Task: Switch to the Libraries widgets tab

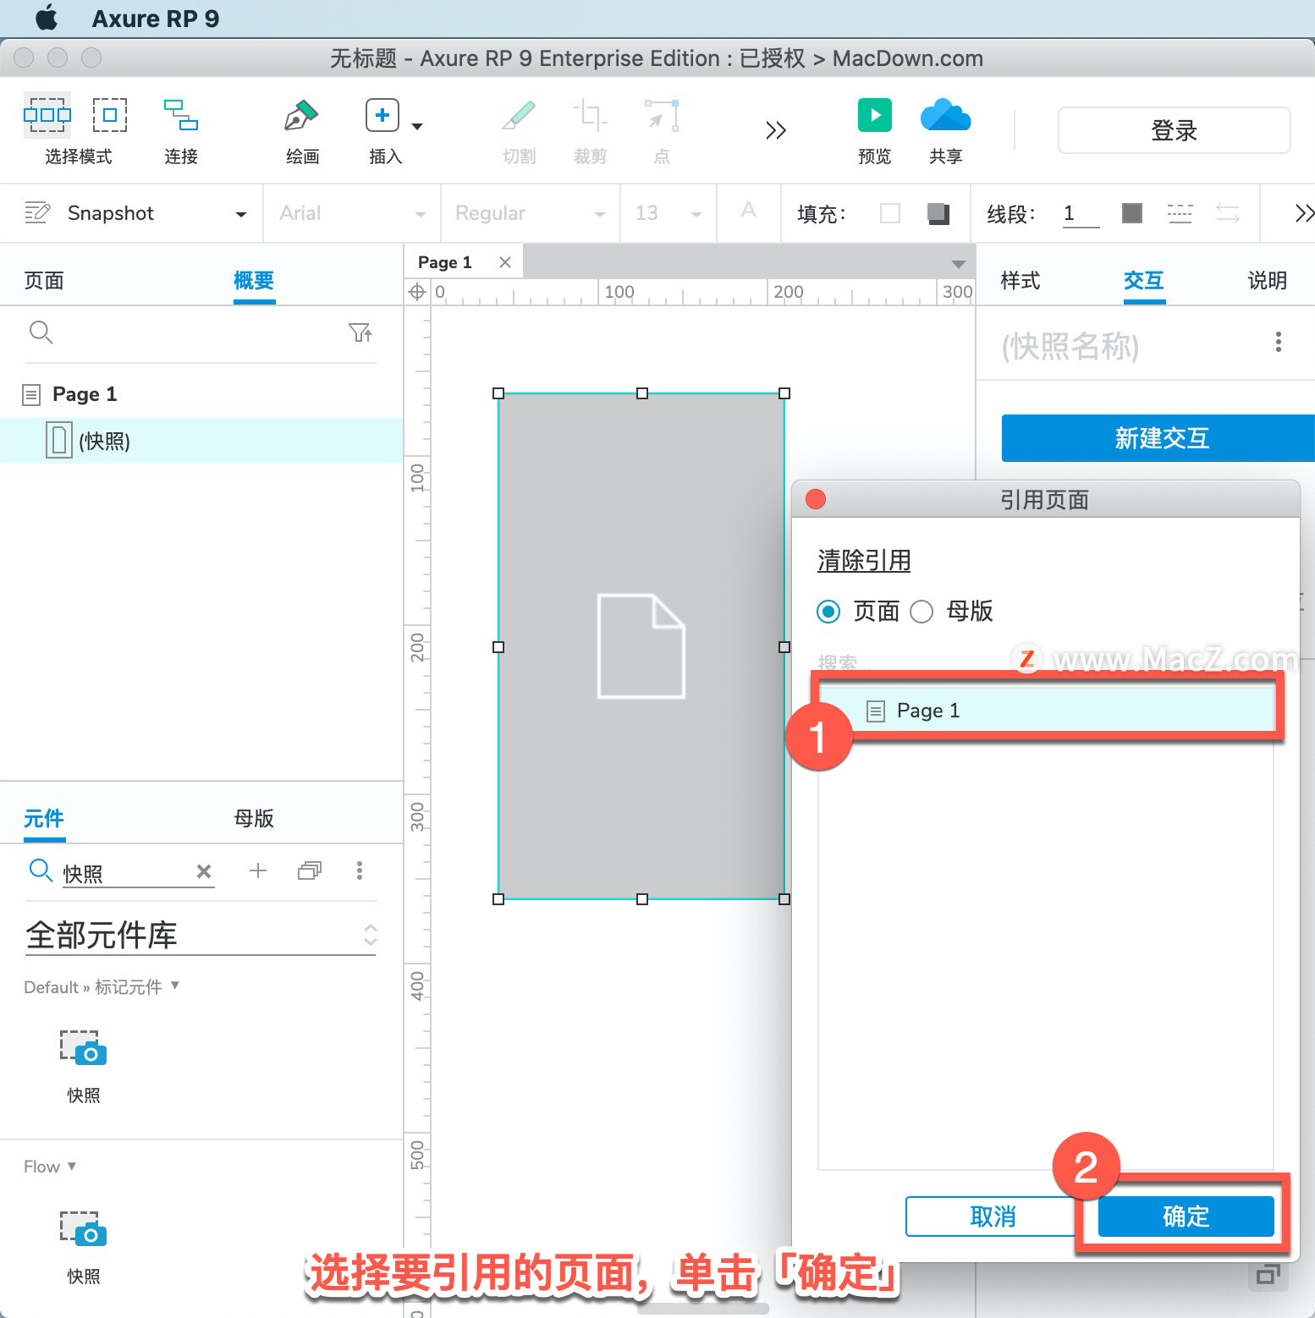Action: [44, 819]
